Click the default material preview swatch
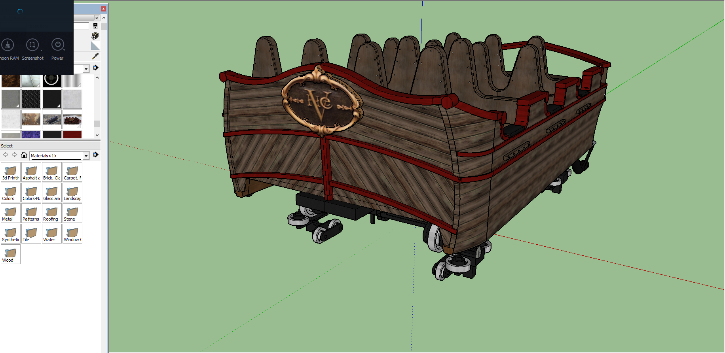This screenshot has height=353, width=725. click(x=95, y=46)
